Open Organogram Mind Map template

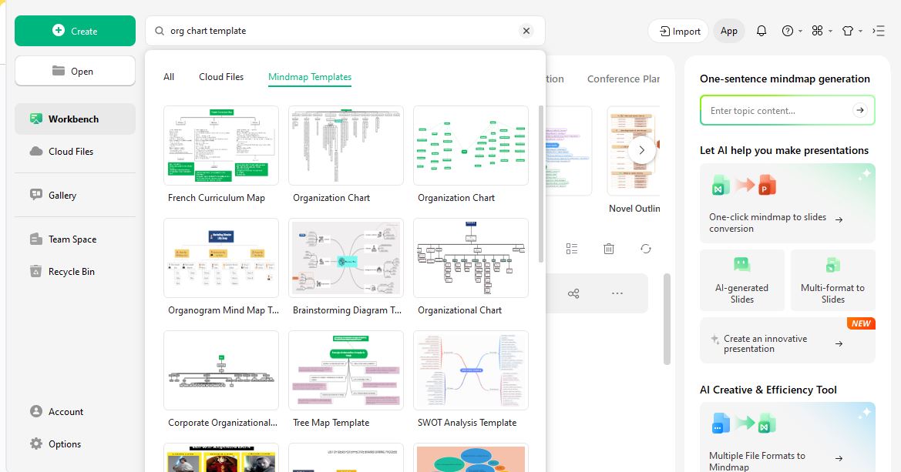pos(221,258)
